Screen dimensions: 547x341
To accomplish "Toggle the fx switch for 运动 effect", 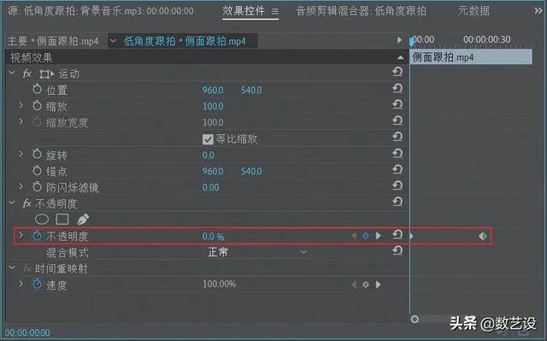I will tap(26, 73).
